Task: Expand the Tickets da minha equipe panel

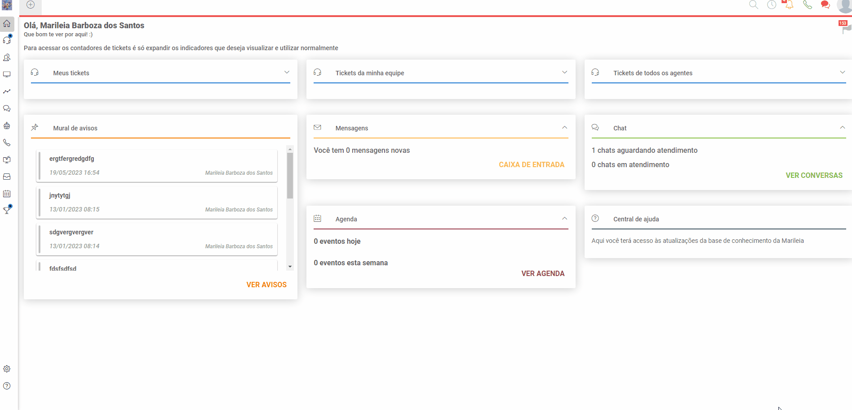Action: pos(564,73)
